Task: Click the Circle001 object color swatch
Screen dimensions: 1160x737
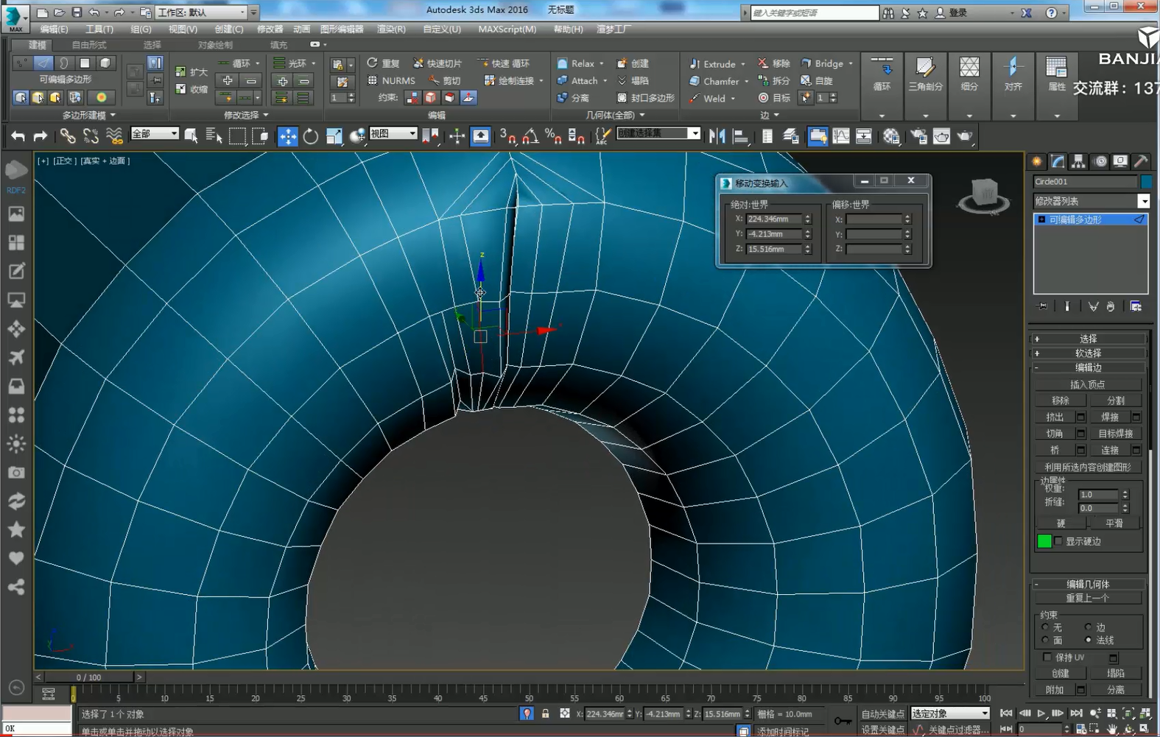Action: [1146, 181]
